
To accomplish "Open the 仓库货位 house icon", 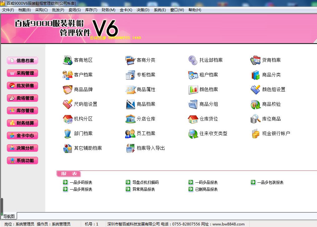I will (193, 119).
